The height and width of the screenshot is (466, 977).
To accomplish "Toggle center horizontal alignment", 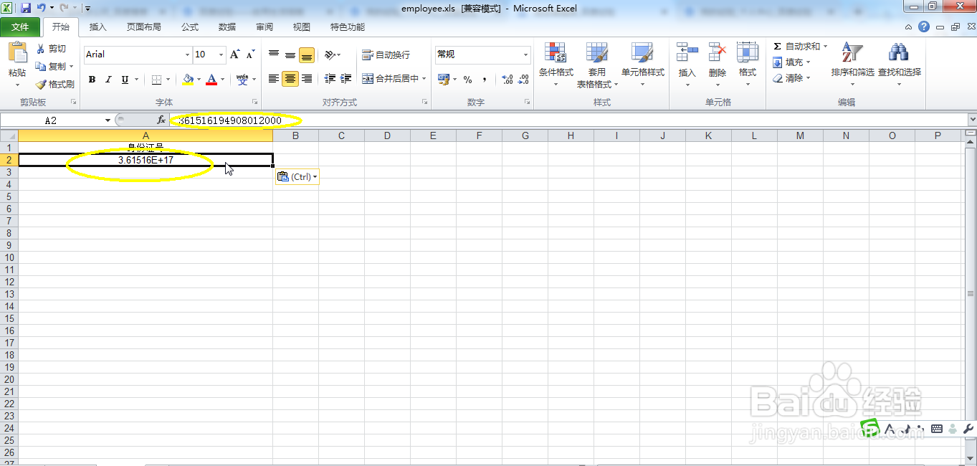I will click(x=290, y=79).
